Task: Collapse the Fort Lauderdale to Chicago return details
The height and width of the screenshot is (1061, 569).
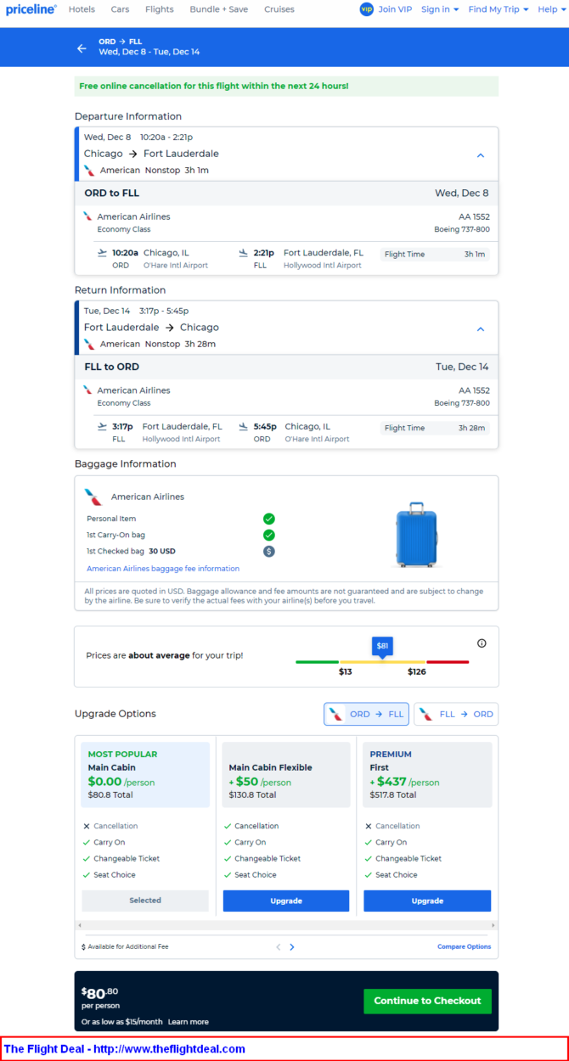Action: coord(480,329)
